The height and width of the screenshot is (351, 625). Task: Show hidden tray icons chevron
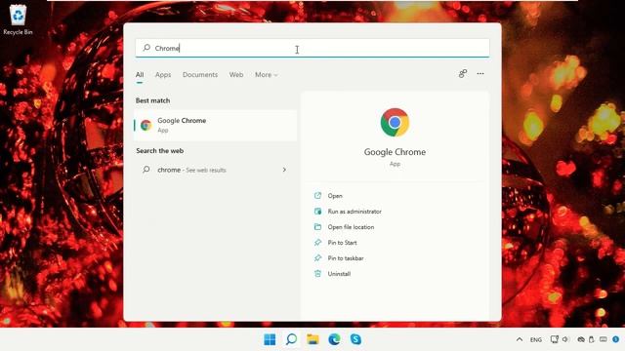(x=519, y=339)
